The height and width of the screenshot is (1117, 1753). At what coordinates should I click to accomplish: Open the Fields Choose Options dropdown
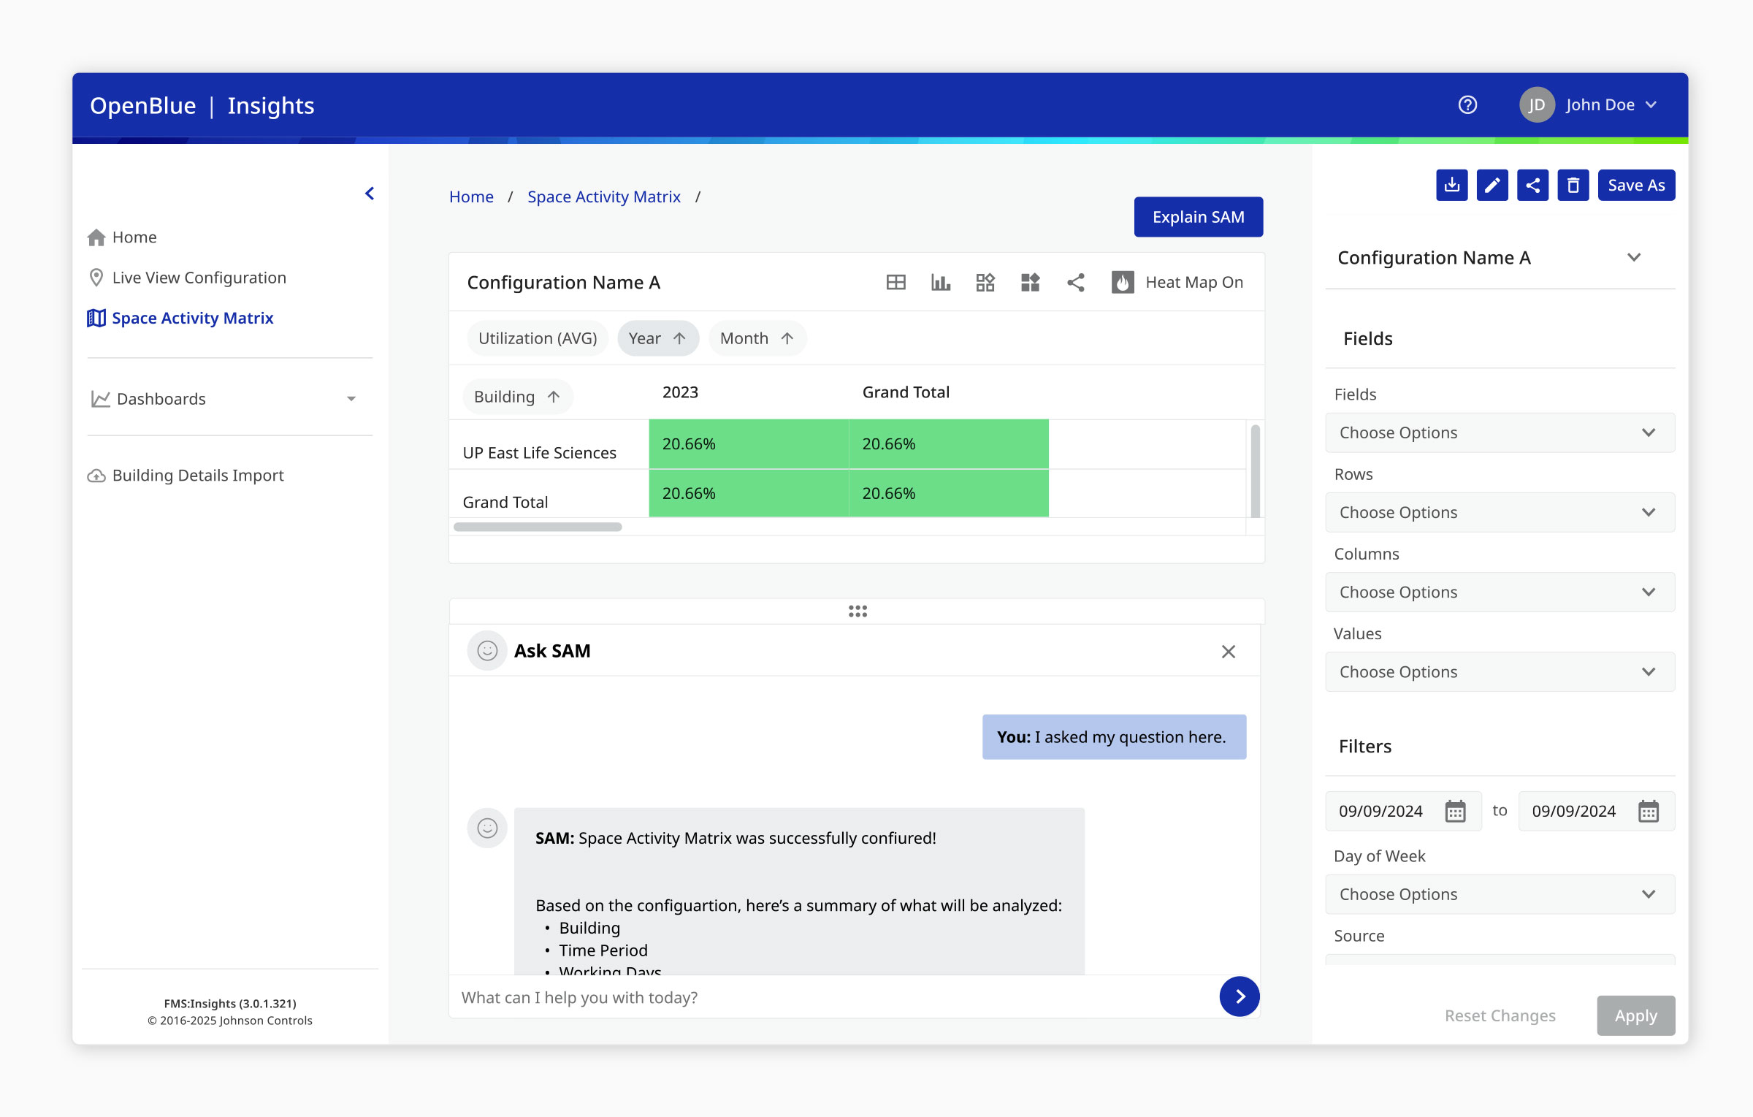click(x=1500, y=433)
